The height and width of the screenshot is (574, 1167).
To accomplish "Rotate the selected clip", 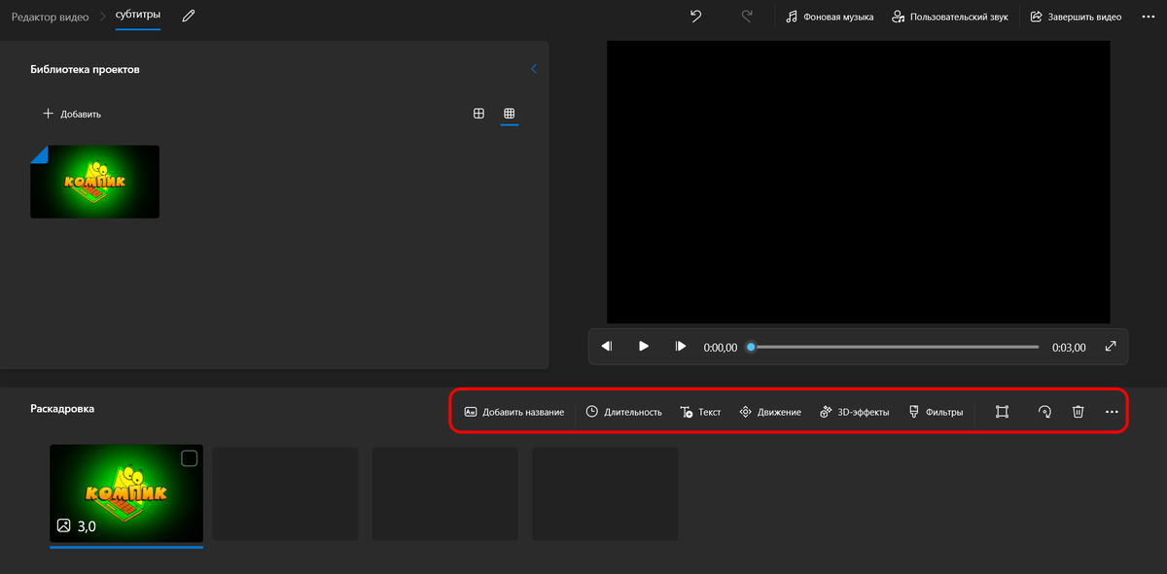I will pos(1043,411).
